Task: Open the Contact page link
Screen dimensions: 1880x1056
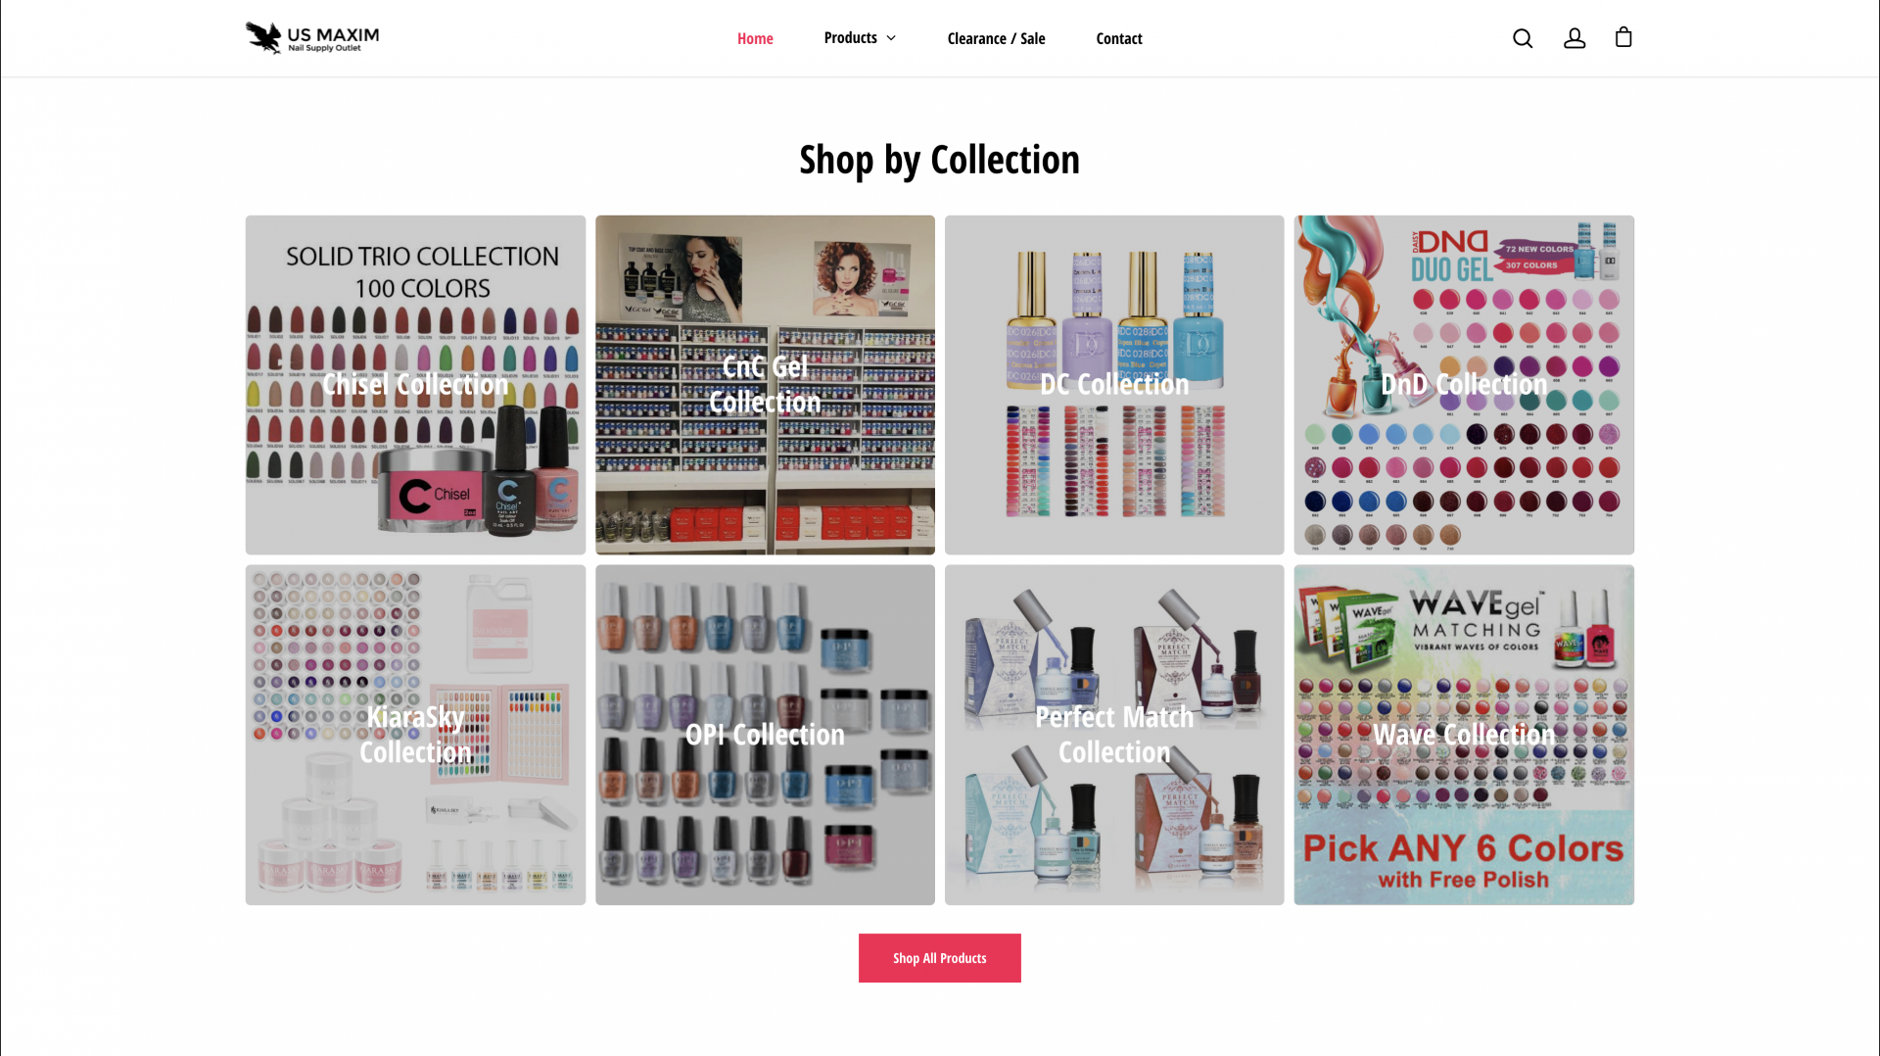Action: (1119, 38)
